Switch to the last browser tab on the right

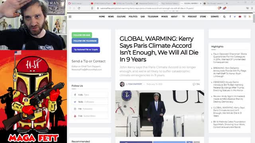tap(214, 3)
